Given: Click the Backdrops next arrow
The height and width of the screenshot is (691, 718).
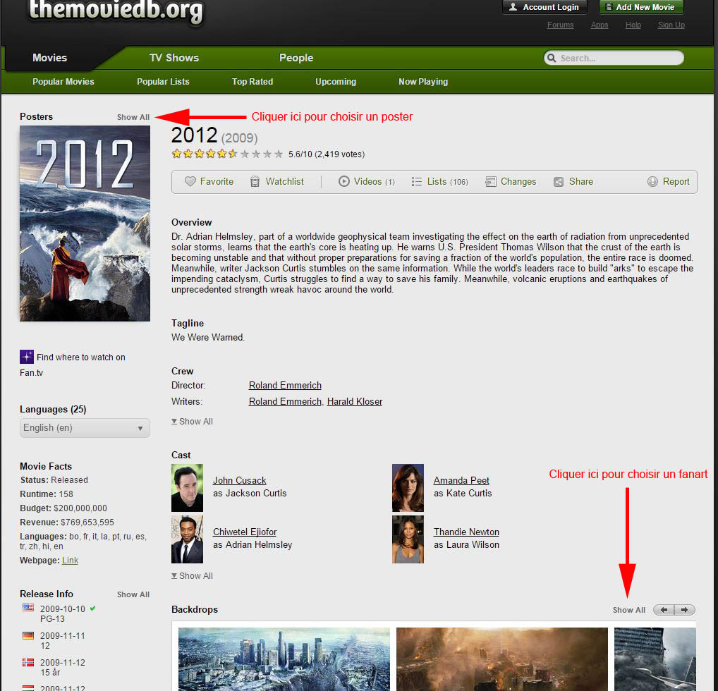Looking at the screenshot, I should [685, 610].
